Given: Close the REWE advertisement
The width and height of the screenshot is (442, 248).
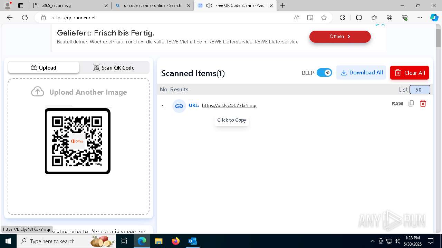Looking at the screenshot, I should tap(383, 25).
